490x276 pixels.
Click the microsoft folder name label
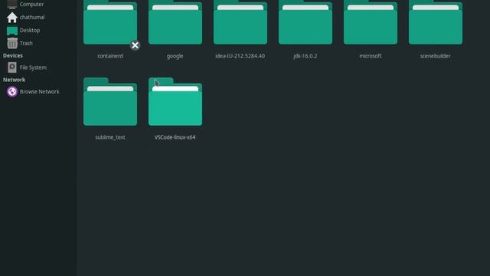[x=371, y=56]
